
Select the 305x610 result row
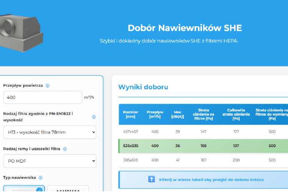pos(203,160)
